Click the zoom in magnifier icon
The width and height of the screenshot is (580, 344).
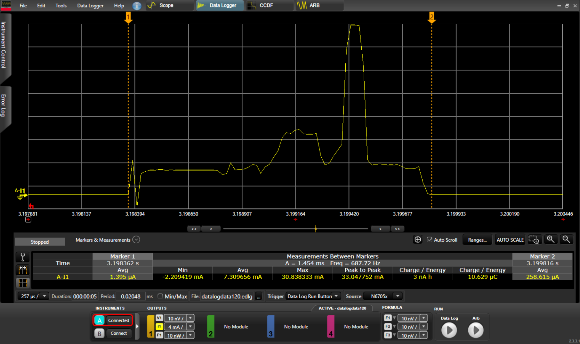[551, 239]
